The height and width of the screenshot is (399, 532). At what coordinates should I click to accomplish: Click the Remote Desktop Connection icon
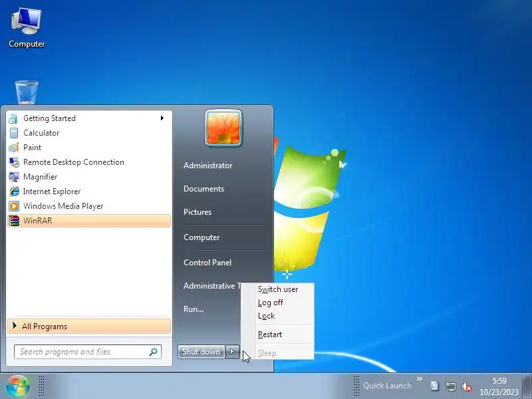tap(14, 162)
